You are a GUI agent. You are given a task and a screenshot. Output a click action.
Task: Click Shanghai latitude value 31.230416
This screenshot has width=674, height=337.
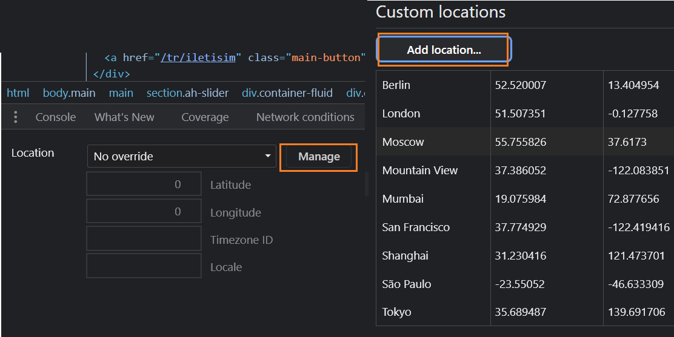point(520,255)
